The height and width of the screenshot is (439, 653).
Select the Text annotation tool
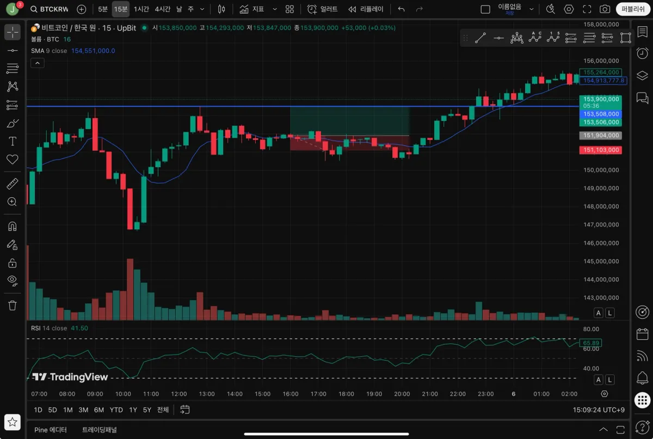click(12, 141)
